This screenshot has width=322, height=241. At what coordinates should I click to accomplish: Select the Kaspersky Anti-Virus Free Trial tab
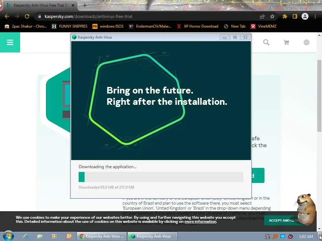point(40,6)
